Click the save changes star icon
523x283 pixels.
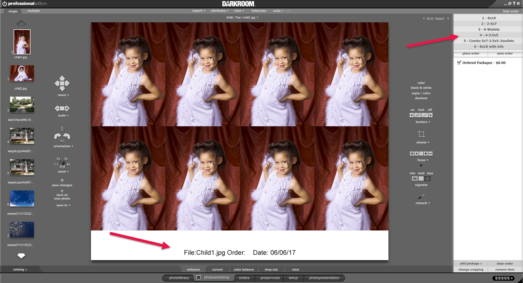(62, 180)
